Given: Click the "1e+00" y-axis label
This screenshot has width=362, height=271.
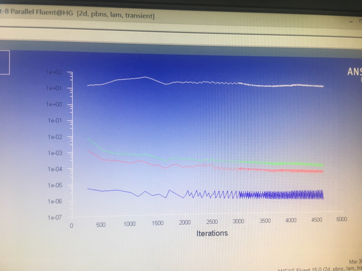Looking at the screenshot, I should pos(54,104).
